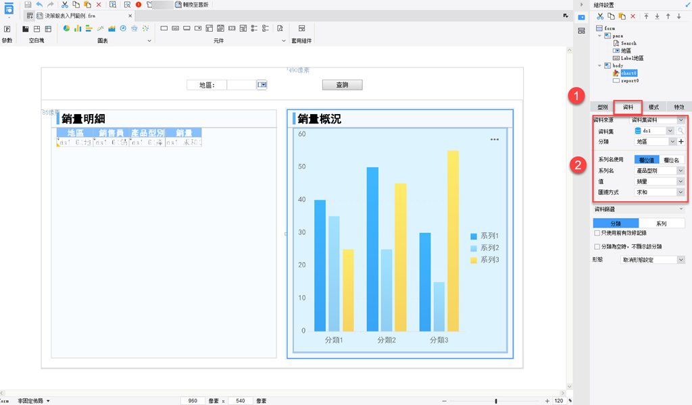Insert a horizontal bar chart component

click(89, 28)
